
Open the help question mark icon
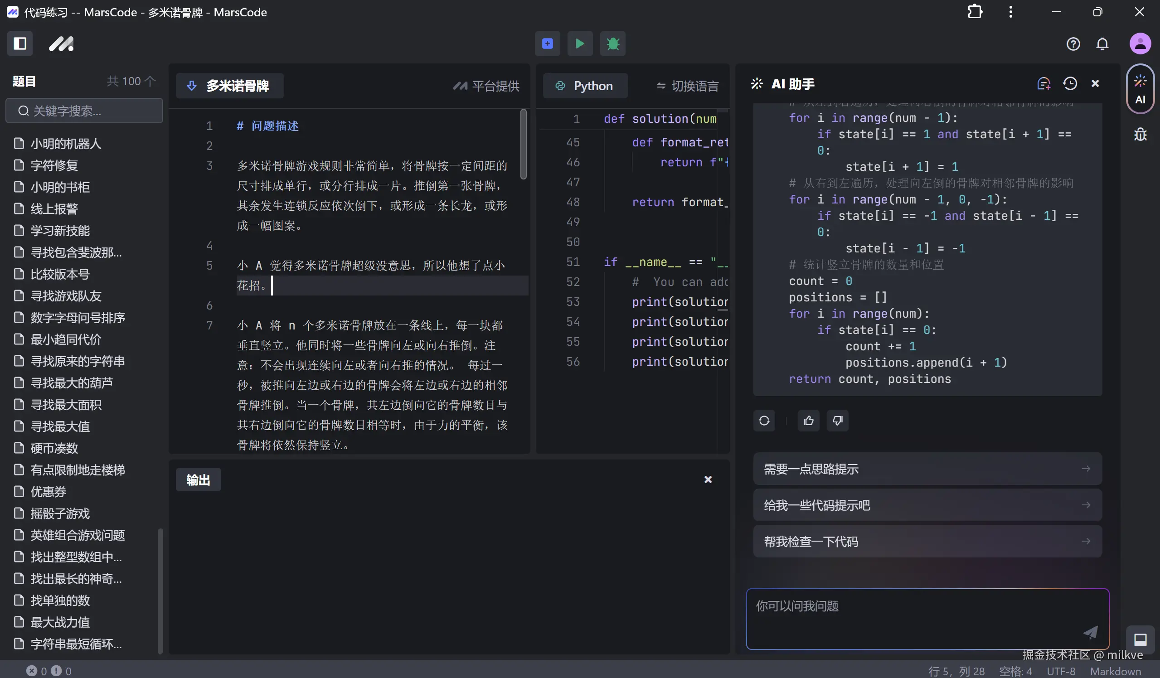(1073, 44)
